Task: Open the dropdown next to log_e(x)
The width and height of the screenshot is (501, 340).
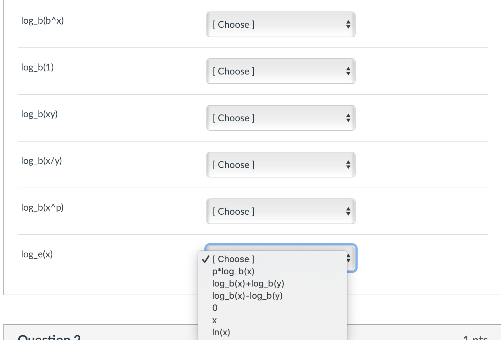Action: coord(280,258)
